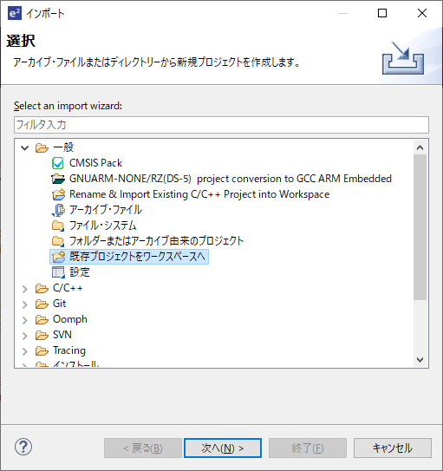Click the Rename & Import Existing project icon
The image size is (443, 471).
click(x=58, y=194)
